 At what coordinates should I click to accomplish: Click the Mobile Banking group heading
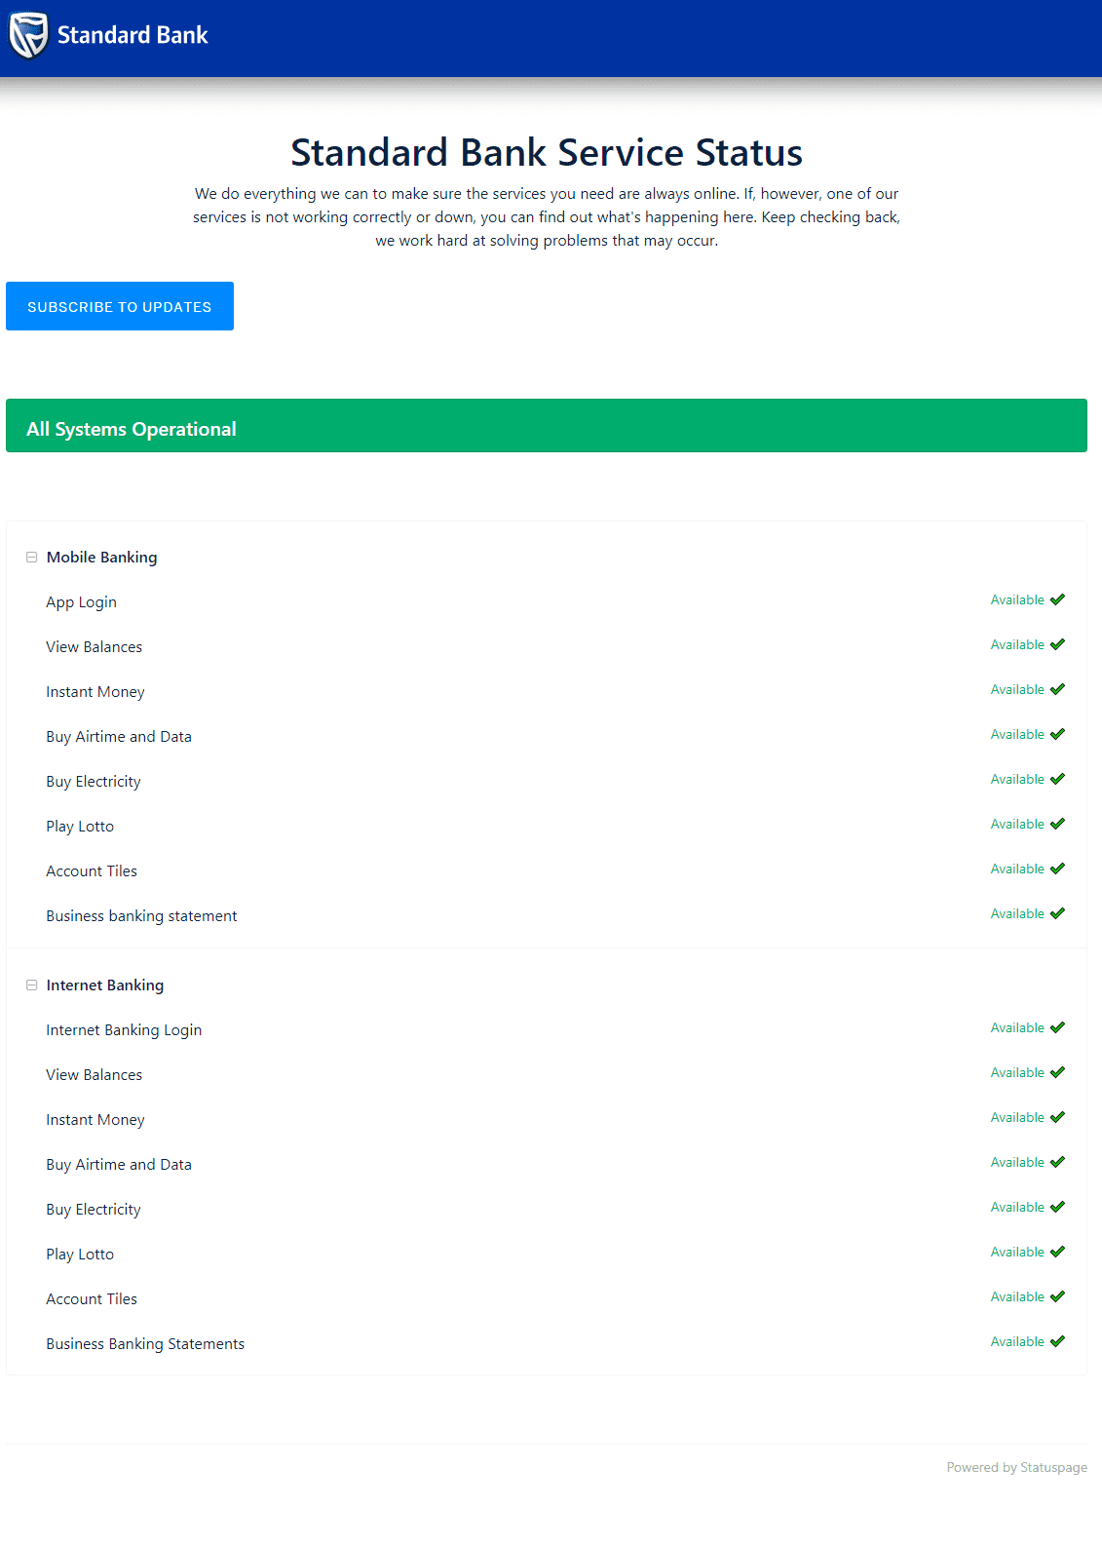[101, 558]
